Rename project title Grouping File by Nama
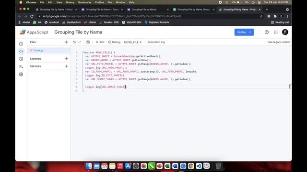Viewport: 307px width, 172px height. 78,32
